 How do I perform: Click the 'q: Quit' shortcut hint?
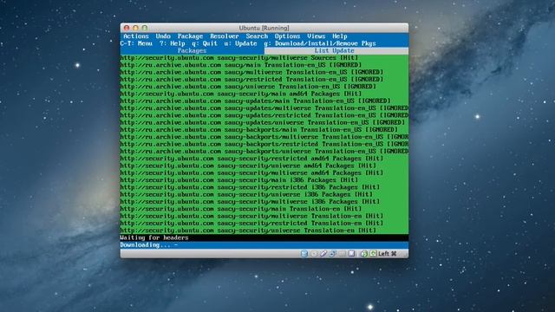(205, 43)
